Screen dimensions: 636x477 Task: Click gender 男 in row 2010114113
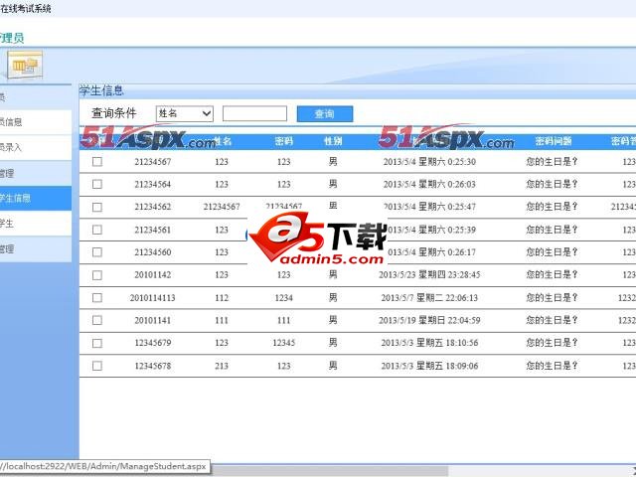(x=333, y=298)
